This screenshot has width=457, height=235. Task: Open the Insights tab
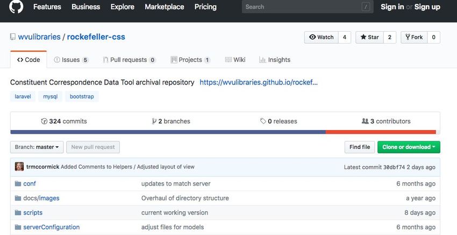pos(275,60)
